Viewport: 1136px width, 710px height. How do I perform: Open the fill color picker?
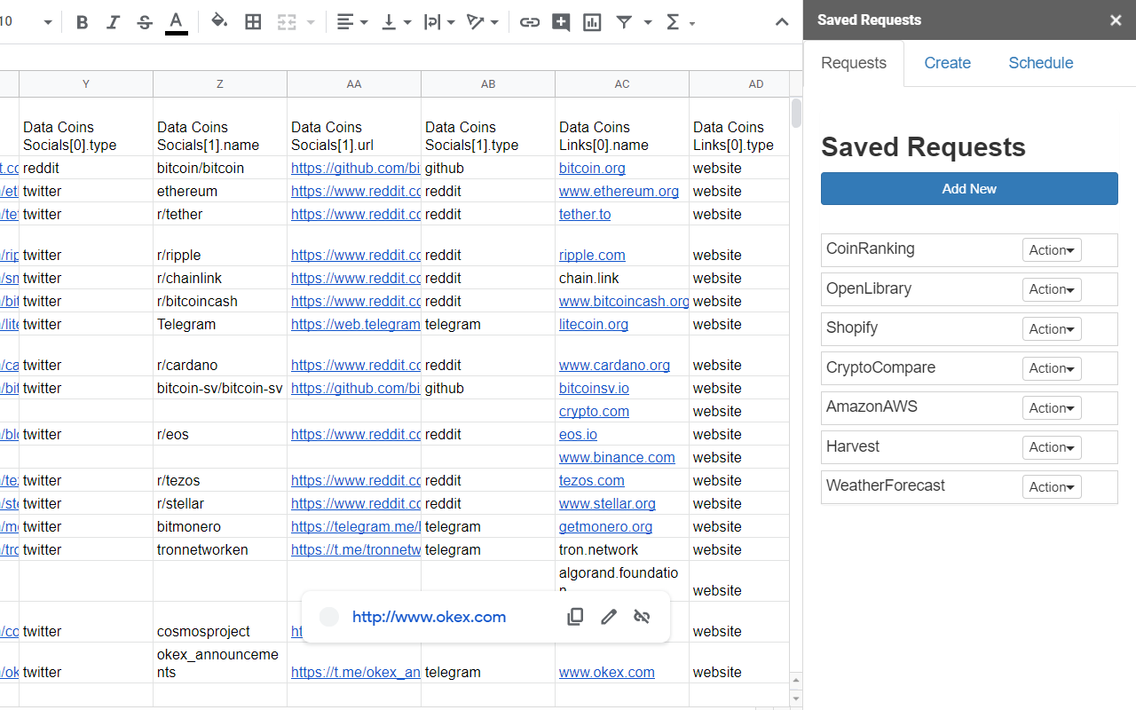click(219, 22)
